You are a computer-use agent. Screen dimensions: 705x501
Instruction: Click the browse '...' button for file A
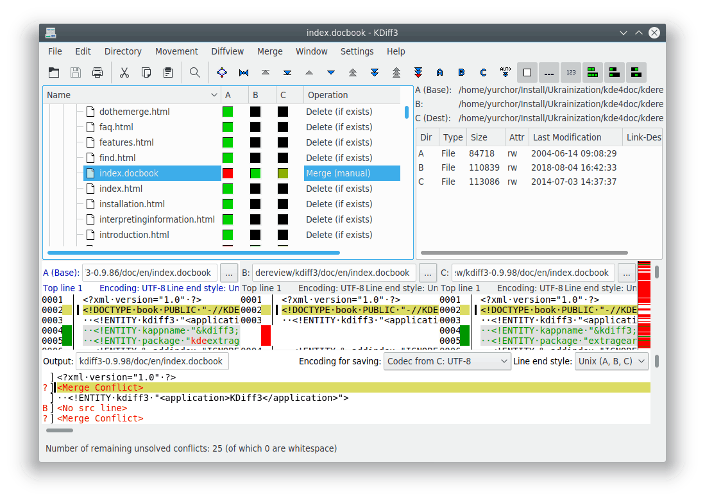(x=229, y=273)
